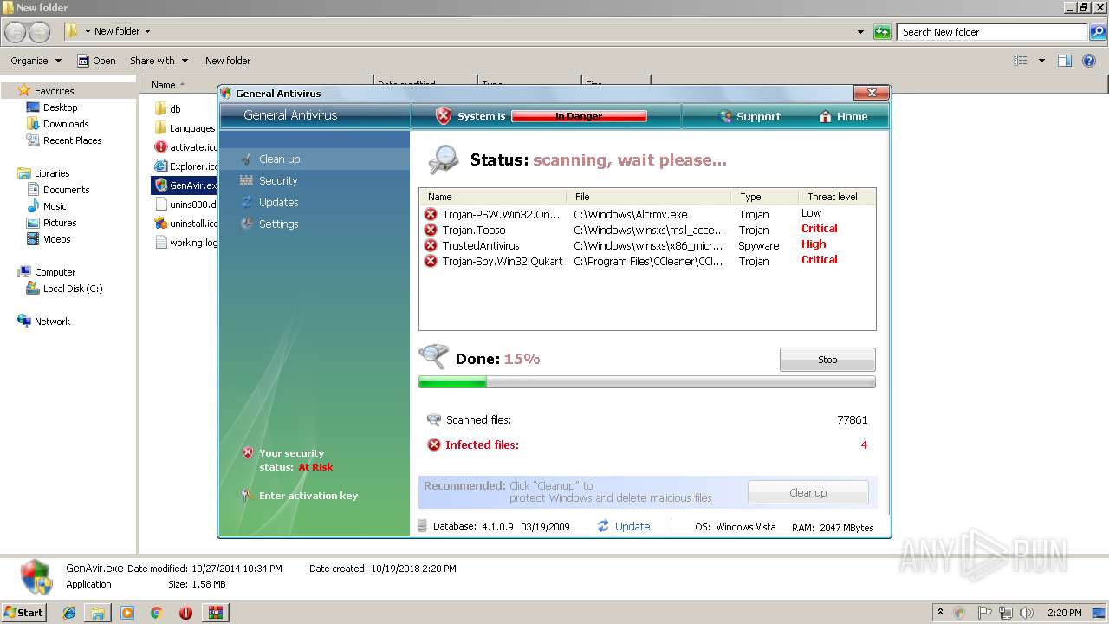This screenshot has height=624, width=1109.
Task: Expand the address bar history dropdown
Action: [x=860, y=32]
